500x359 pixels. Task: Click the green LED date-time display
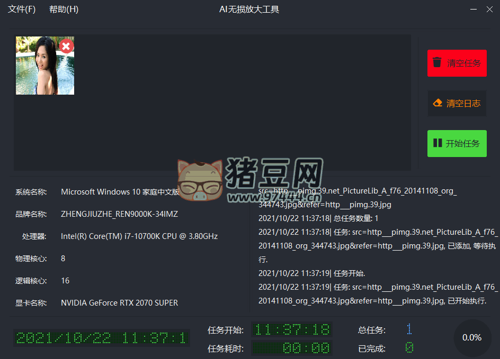coord(101,338)
